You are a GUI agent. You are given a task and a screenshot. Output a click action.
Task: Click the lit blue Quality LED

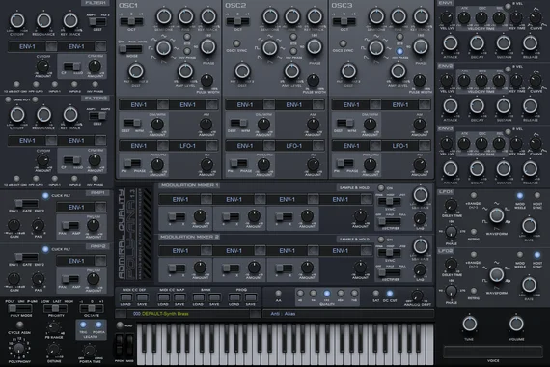coord(327,293)
